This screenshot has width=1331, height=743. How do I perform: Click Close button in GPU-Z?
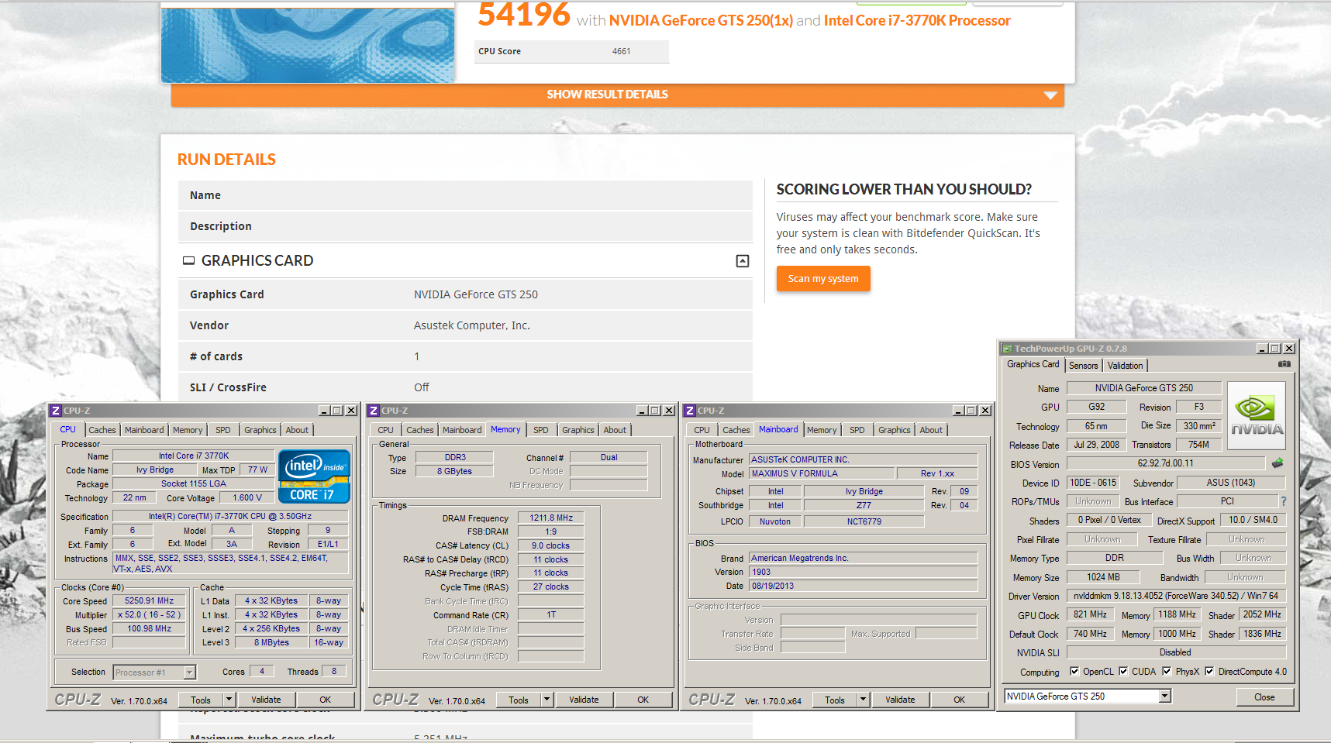click(x=1264, y=697)
